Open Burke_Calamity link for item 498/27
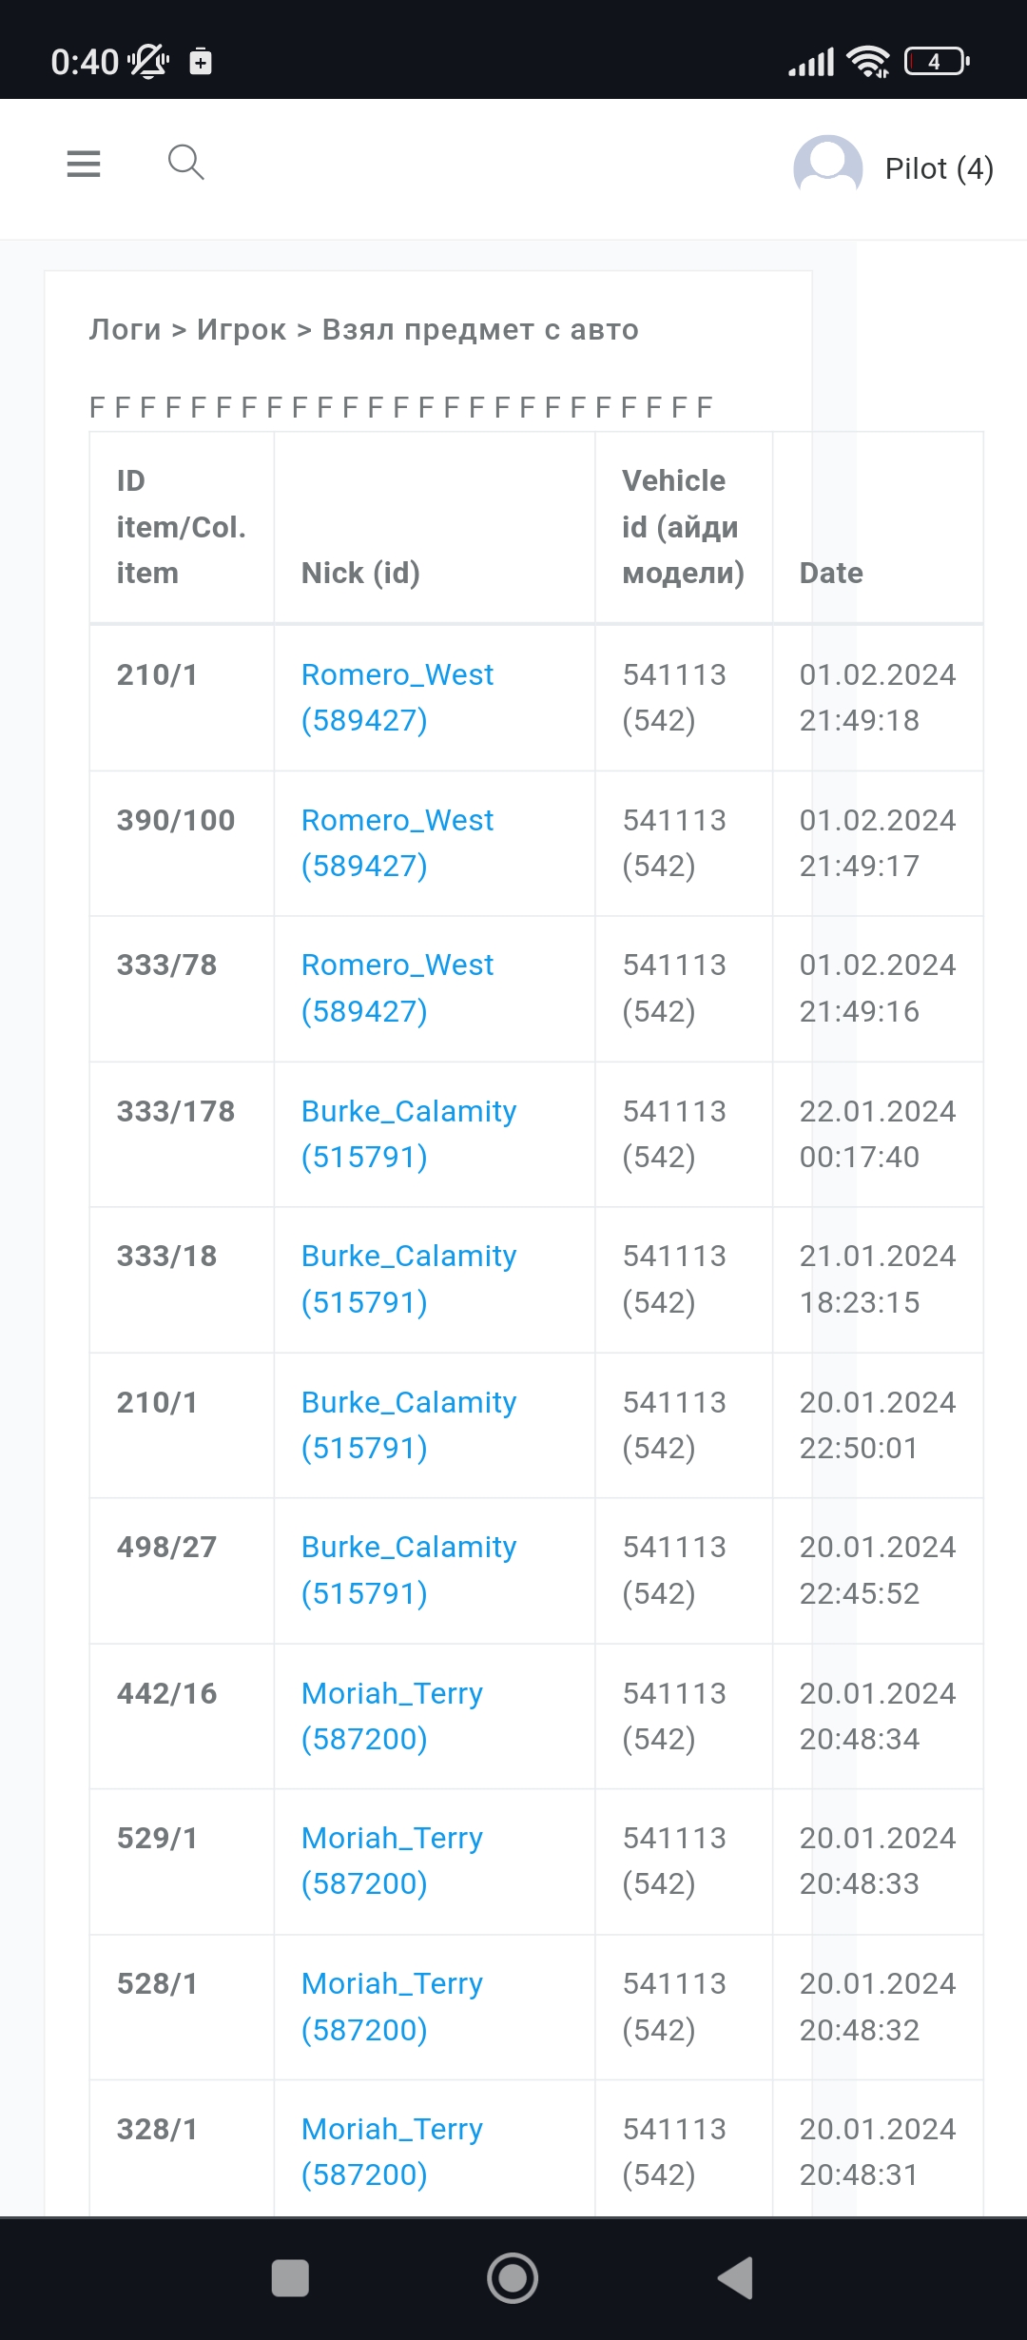 [408, 1569]
